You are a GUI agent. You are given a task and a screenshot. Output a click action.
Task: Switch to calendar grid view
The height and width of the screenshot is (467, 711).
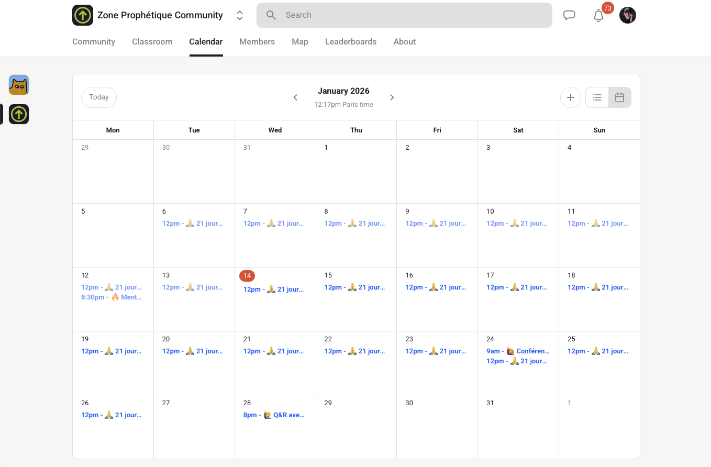[619, 97]
